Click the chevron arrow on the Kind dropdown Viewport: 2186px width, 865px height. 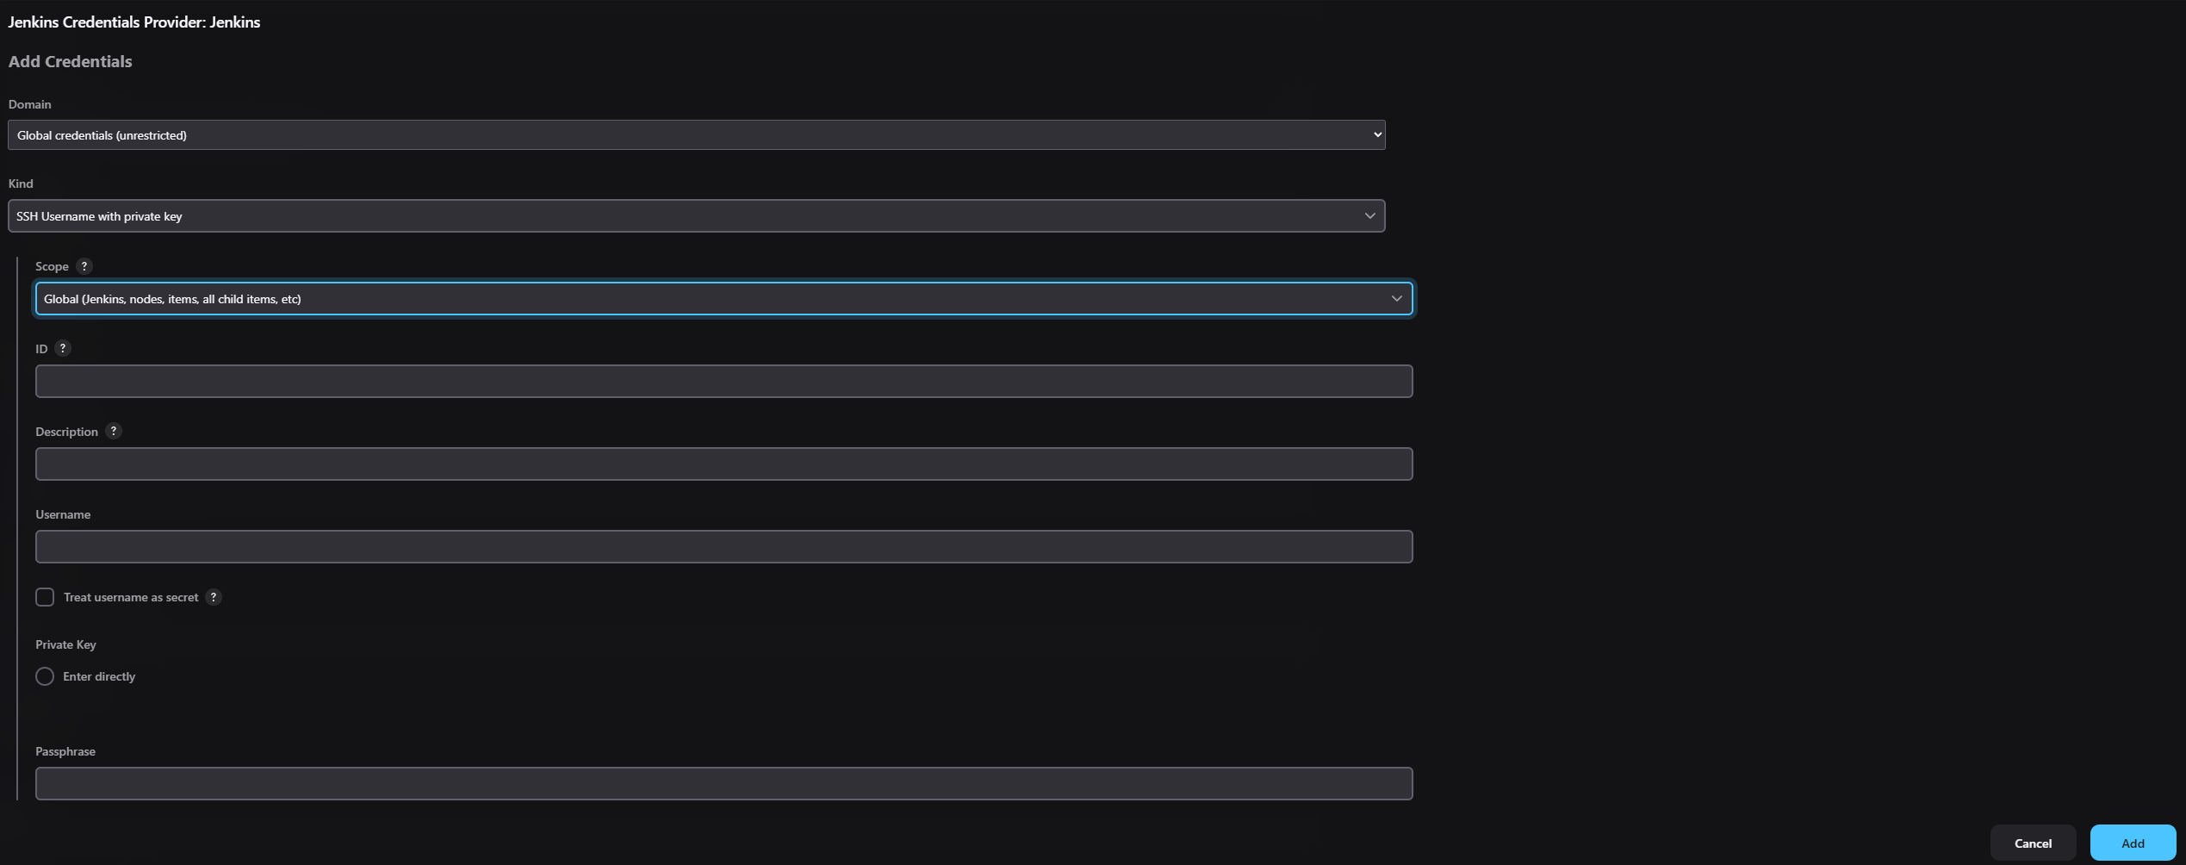point(1369,216)
